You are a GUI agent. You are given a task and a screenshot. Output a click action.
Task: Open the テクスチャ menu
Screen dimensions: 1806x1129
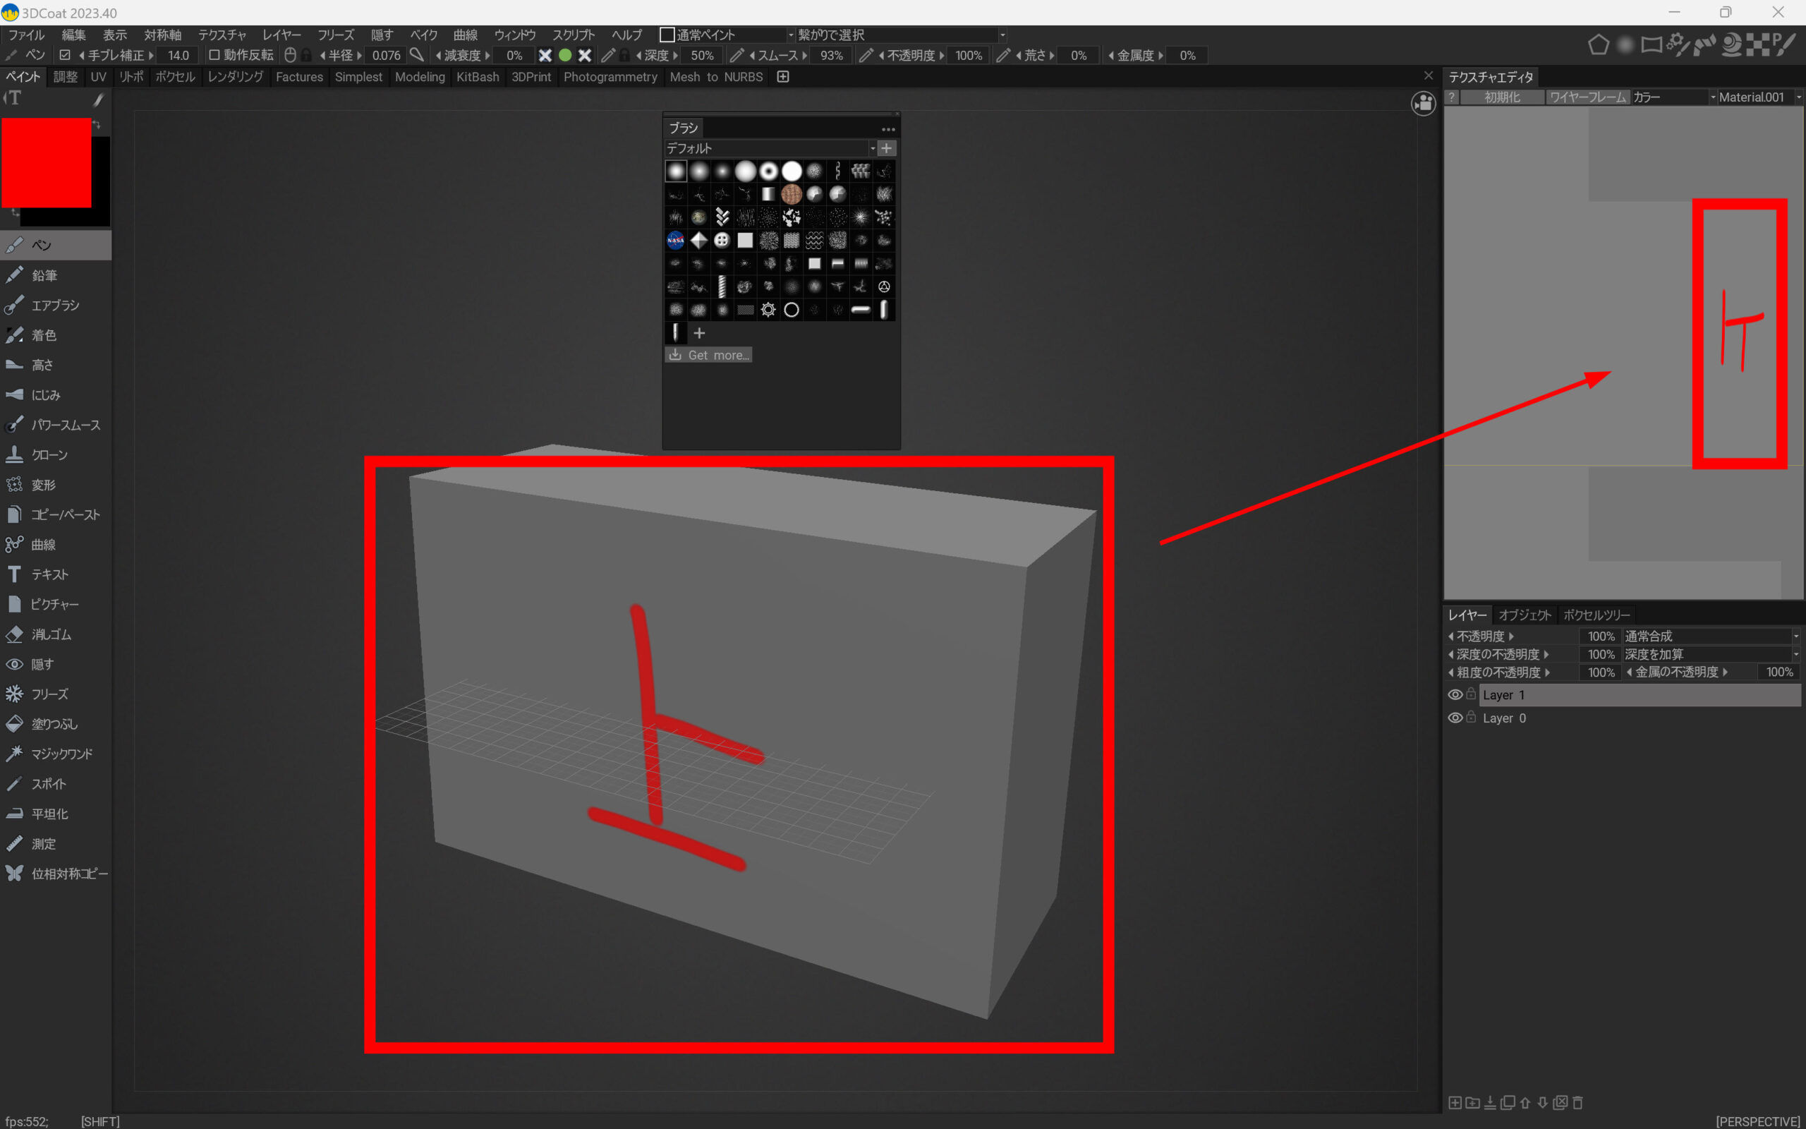(222, 35)
